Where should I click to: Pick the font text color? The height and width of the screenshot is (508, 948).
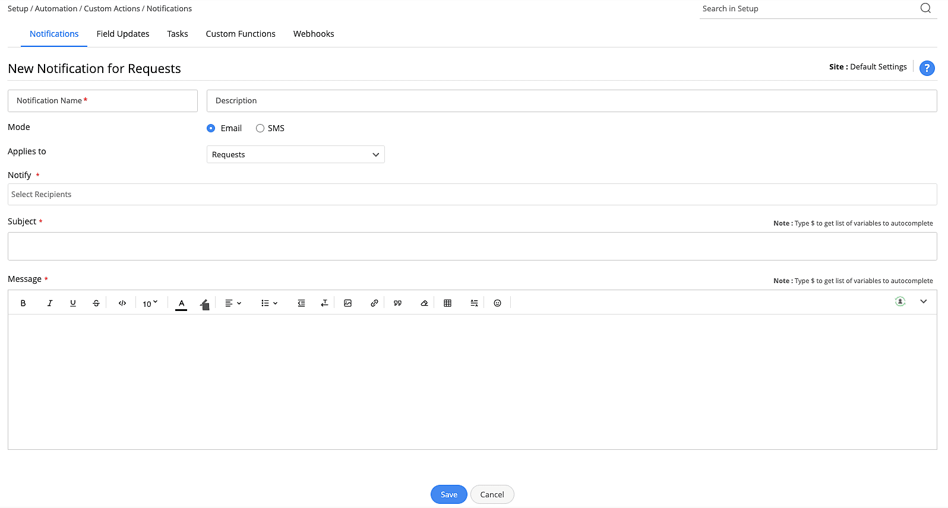pos(182,303)
